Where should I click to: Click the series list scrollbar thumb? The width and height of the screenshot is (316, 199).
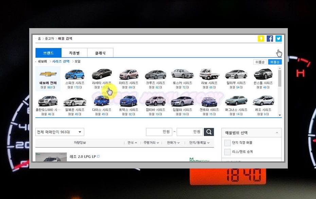coord(280,78)
